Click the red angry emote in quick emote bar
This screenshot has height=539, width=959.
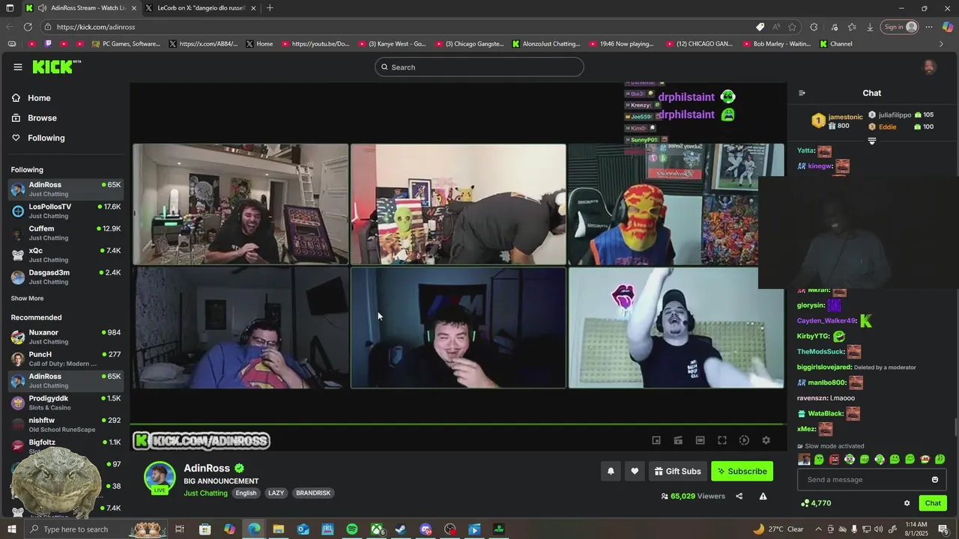834,460
